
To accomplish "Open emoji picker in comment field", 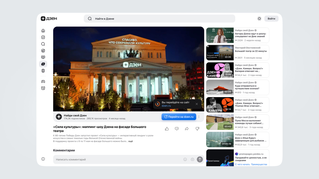I will [185, 159].
